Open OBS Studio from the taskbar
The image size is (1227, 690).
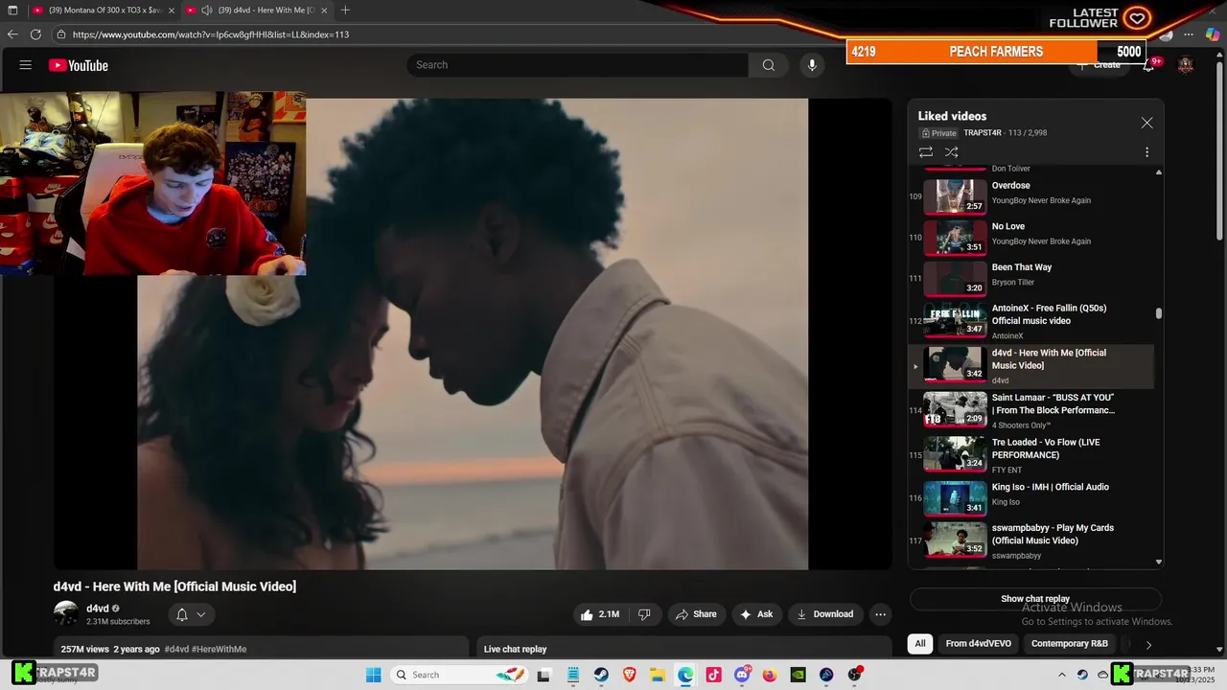(855, 675)
